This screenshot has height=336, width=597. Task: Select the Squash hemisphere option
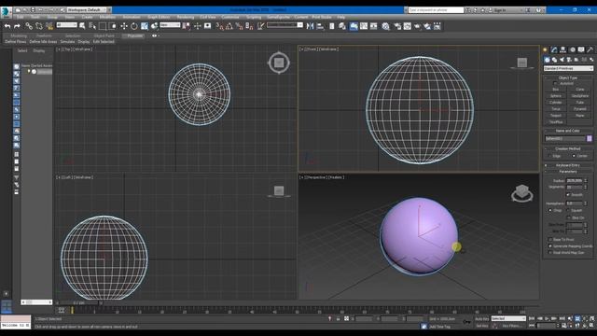click(568, 210)
